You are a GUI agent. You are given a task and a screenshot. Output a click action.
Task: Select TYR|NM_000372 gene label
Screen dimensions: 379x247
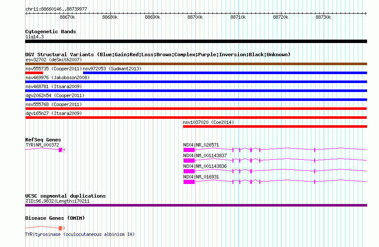coord(42,145)
